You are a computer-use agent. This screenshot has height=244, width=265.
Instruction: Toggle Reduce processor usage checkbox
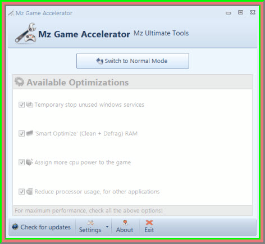point(21,192)
